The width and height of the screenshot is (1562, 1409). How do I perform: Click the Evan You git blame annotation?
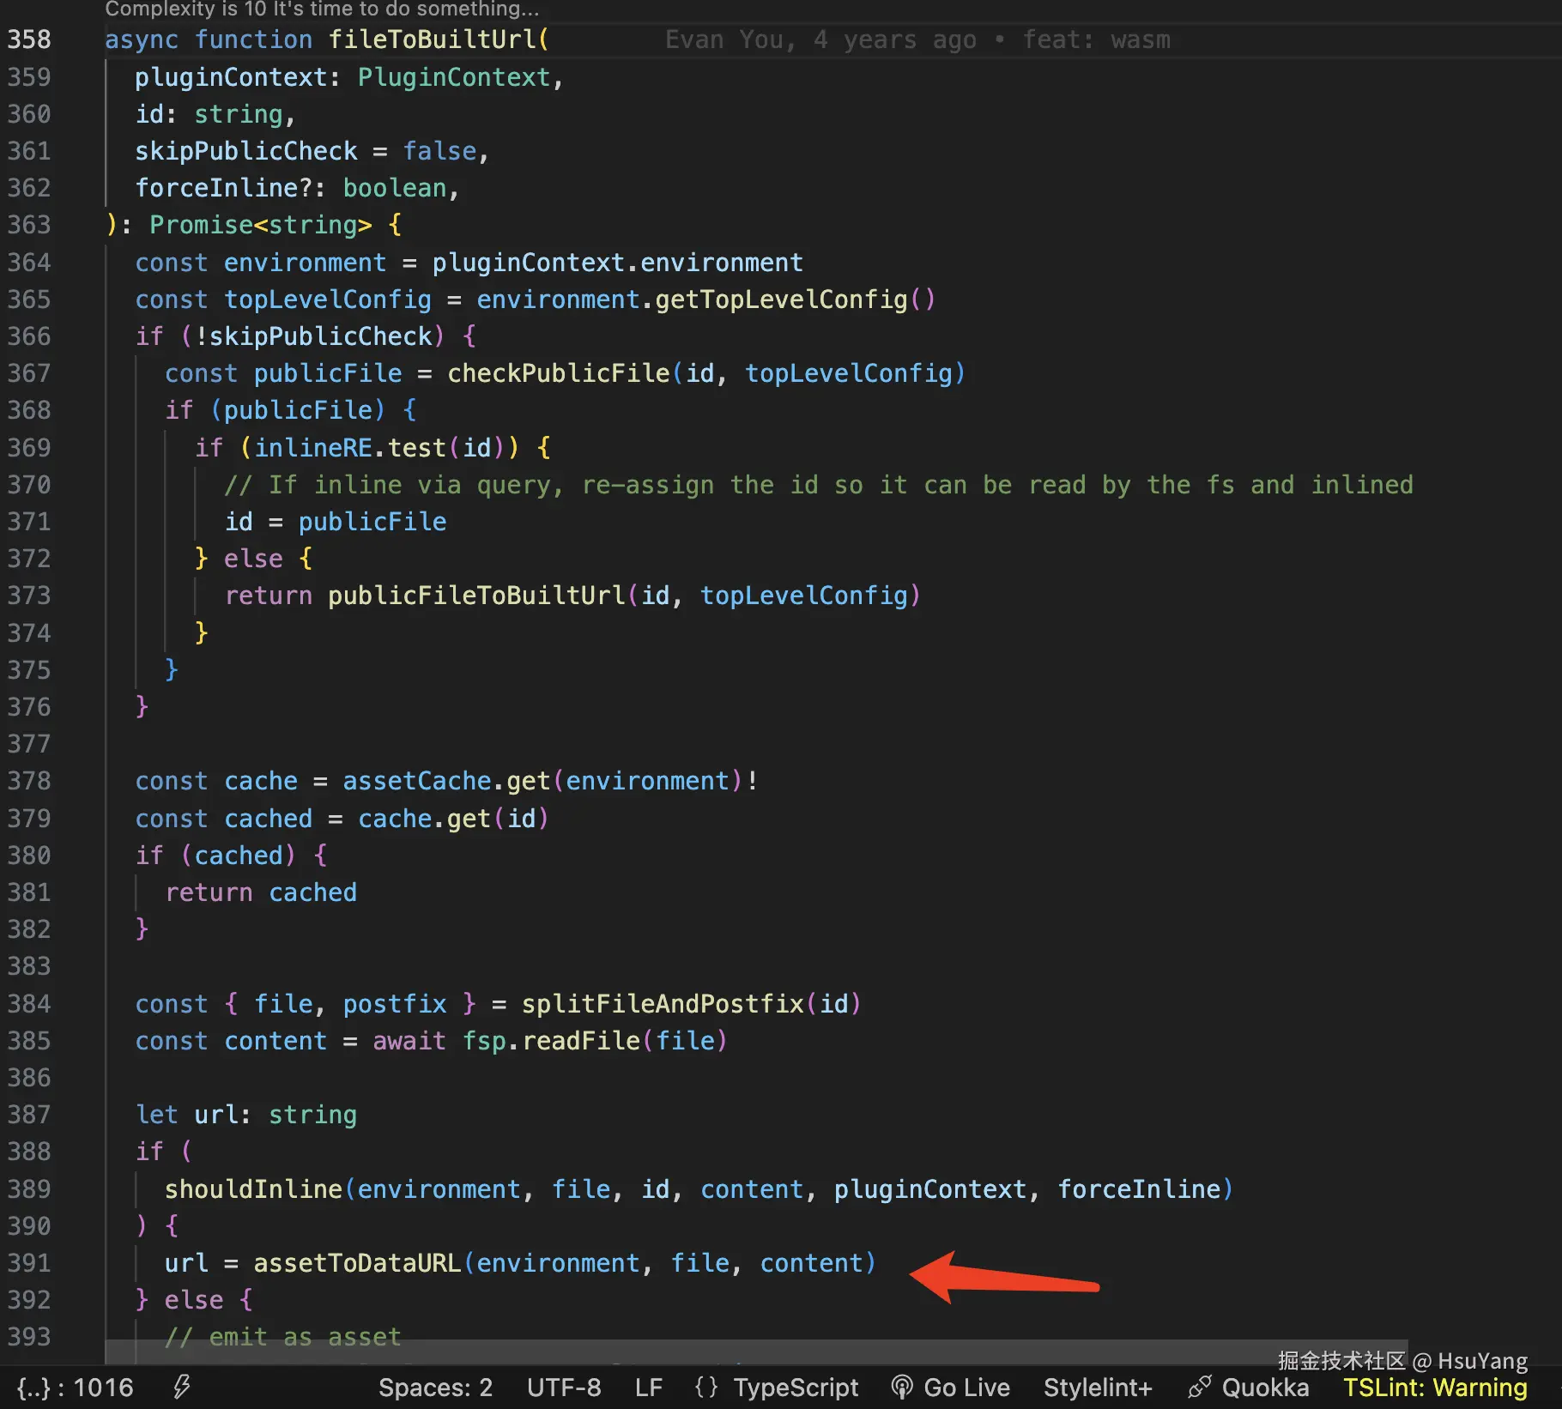[917, 39]
